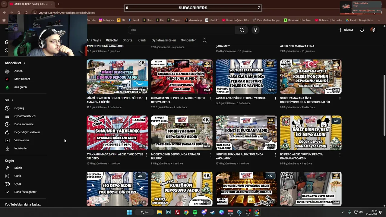The image size is (386, 217).
Task: Open FileZilla from the taskbar
Action: tap(177, 212)
